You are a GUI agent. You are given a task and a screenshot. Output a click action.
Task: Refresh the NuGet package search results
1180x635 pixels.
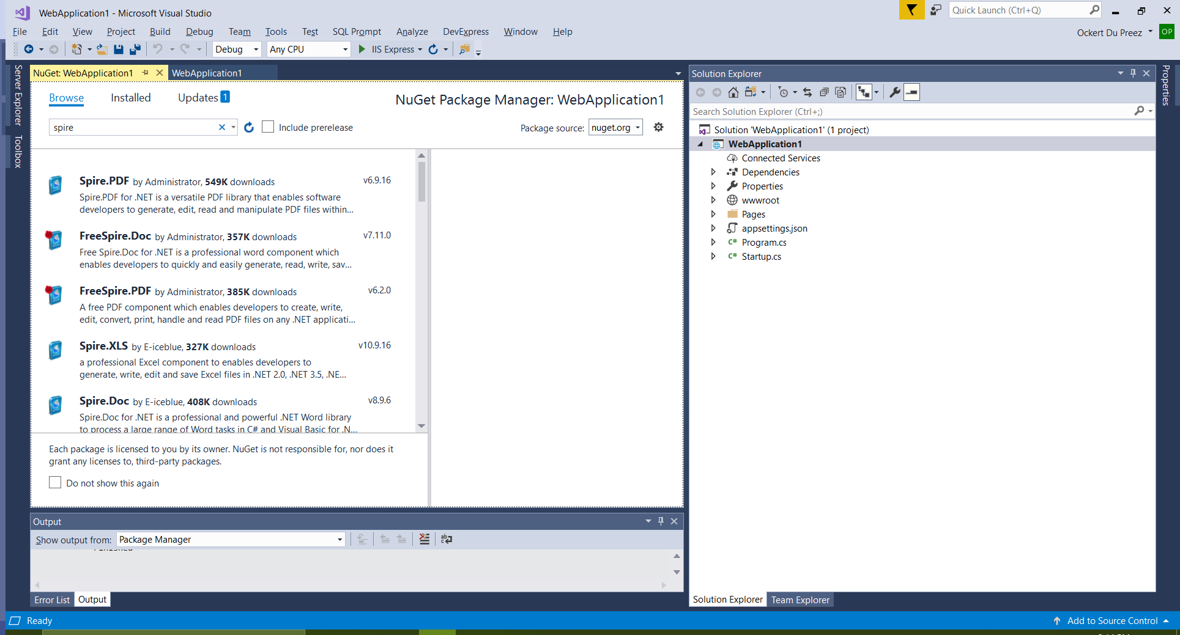(x=249, y=127)
